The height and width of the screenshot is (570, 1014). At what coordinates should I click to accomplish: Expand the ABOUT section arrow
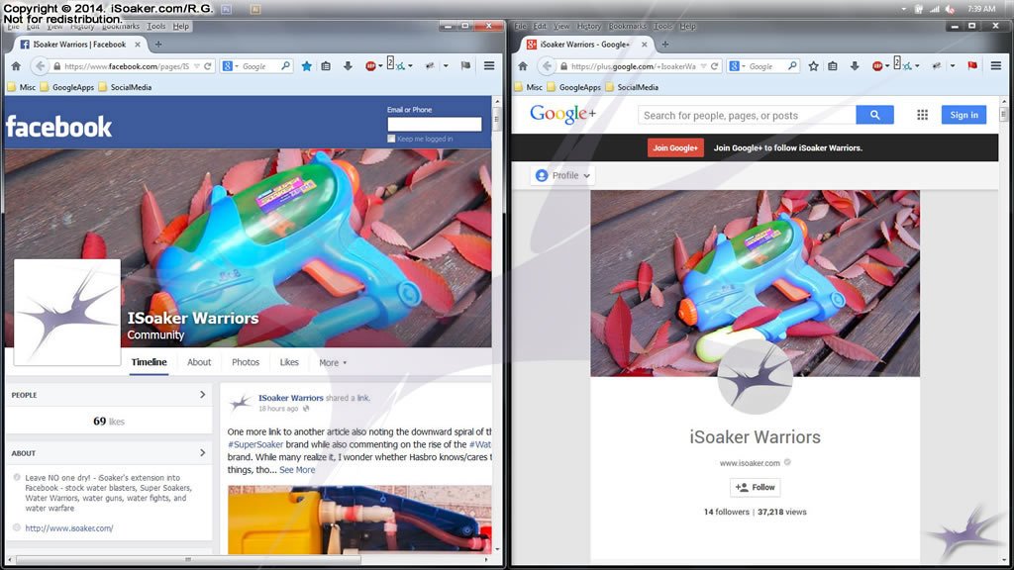202,452
